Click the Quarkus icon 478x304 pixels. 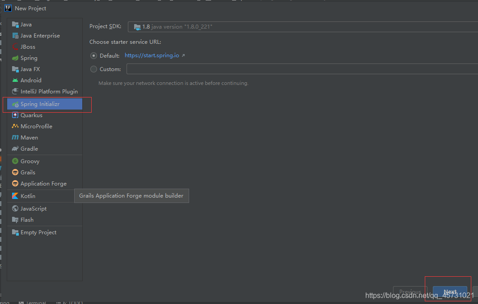15,115
